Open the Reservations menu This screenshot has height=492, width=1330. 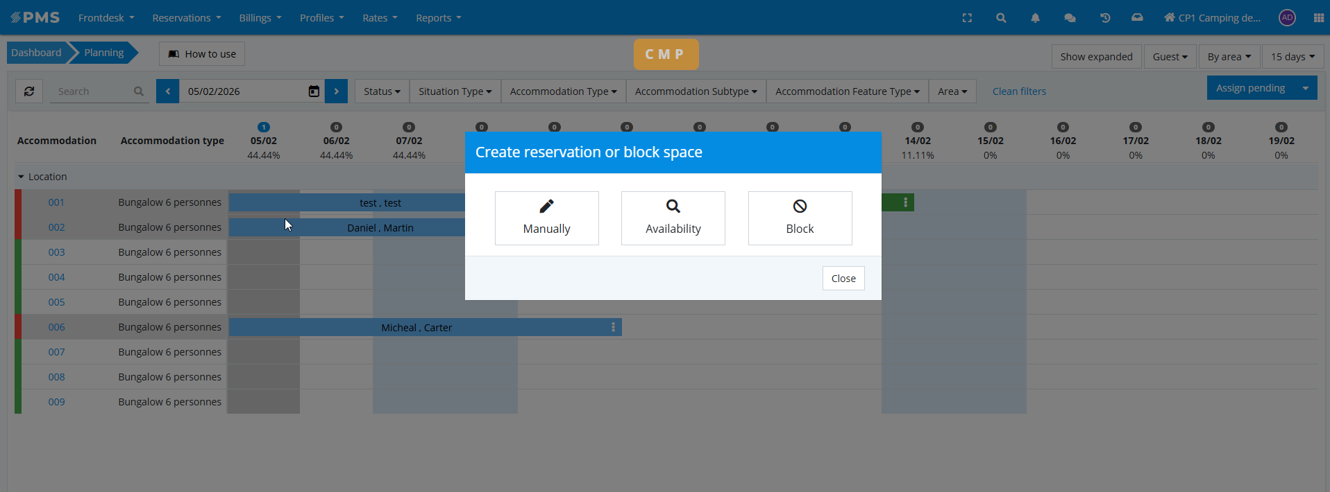click(186, 18)
